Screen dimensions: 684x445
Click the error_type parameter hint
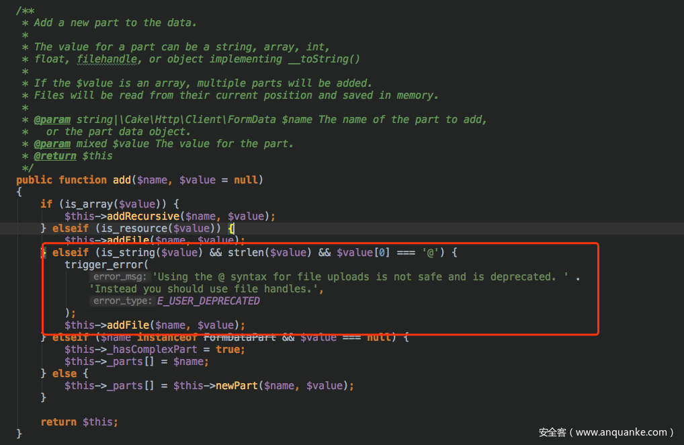pyautogui.click(x=121, y=300)
